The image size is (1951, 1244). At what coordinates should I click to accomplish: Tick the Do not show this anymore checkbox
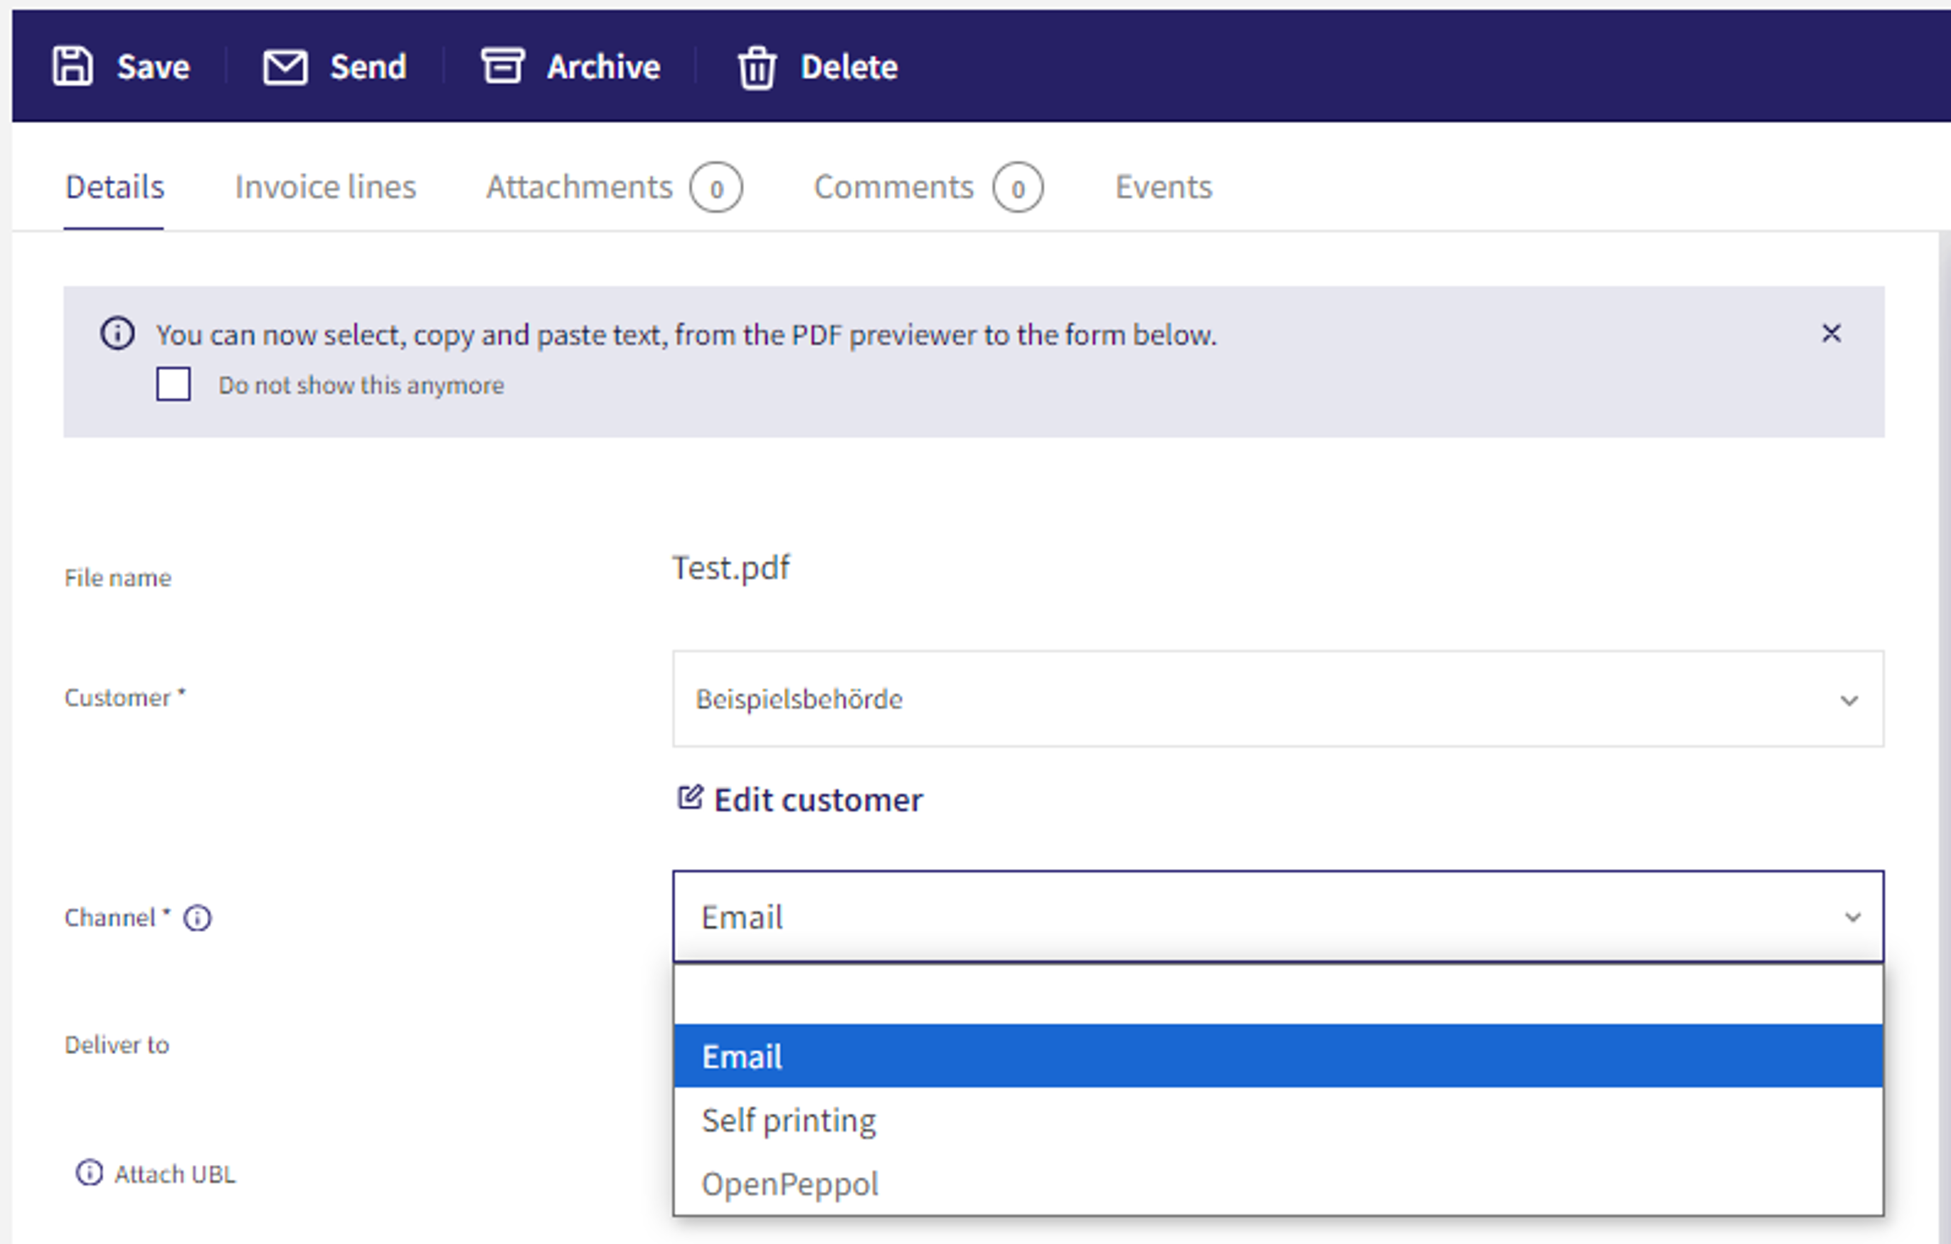click(174, 384)
